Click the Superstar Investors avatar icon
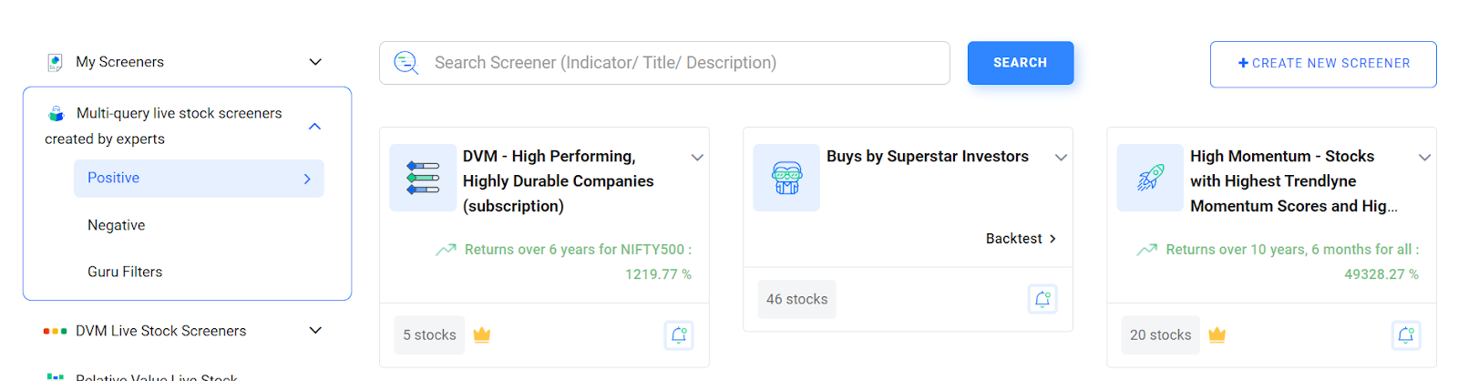The height and width of the screenshot is (381, 1458). point(786,178)
